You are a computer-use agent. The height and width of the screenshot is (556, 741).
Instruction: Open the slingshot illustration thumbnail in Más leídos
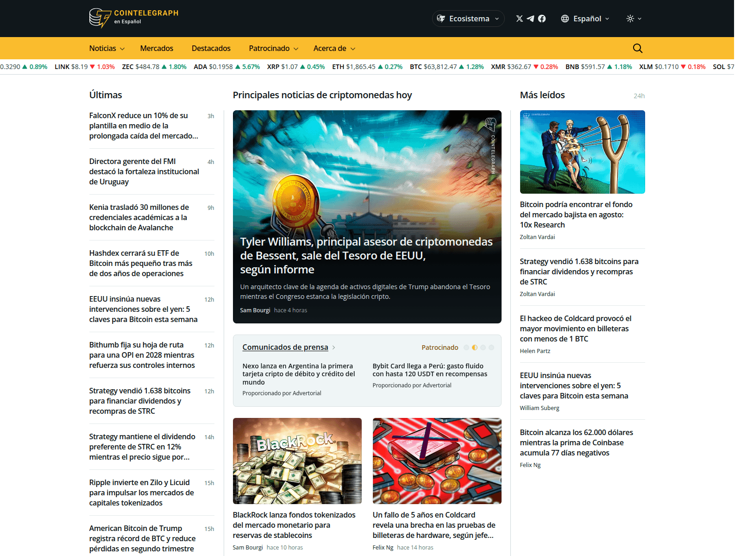[583, 152]
